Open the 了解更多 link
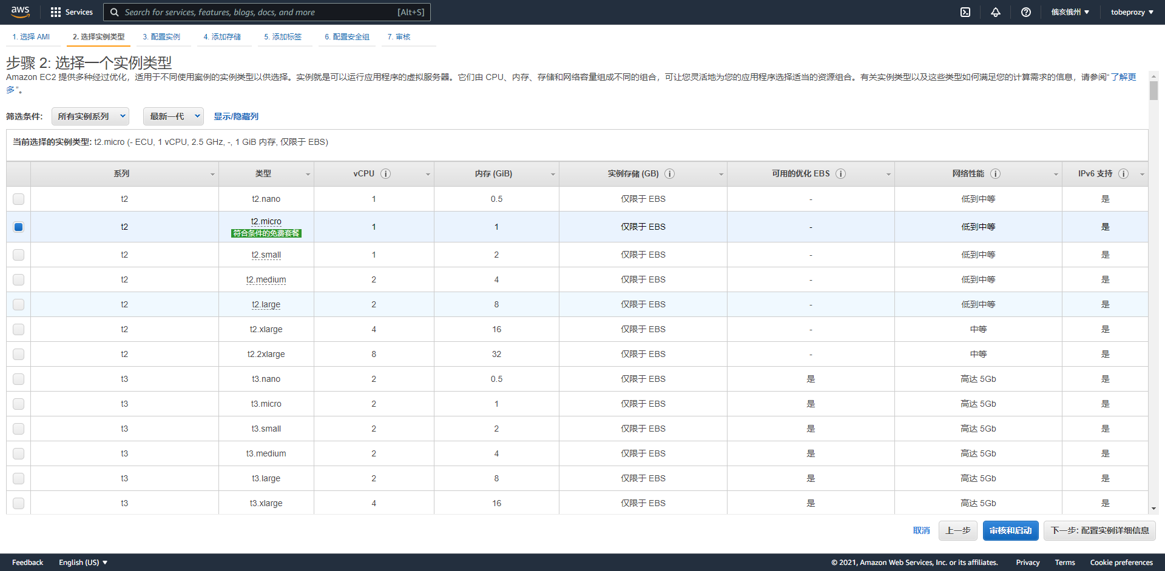Image resolution: width=1165 pixels, height=571 pixels. tap(1123, 78)
